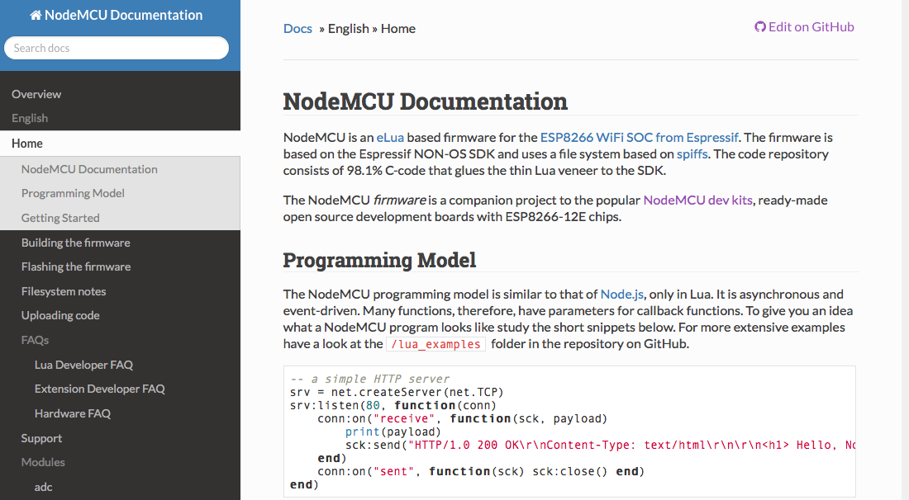The width and height of the screenshot is (909, 500).
Task: Open Building the firmware page
Action: click(x=76, y=243)
